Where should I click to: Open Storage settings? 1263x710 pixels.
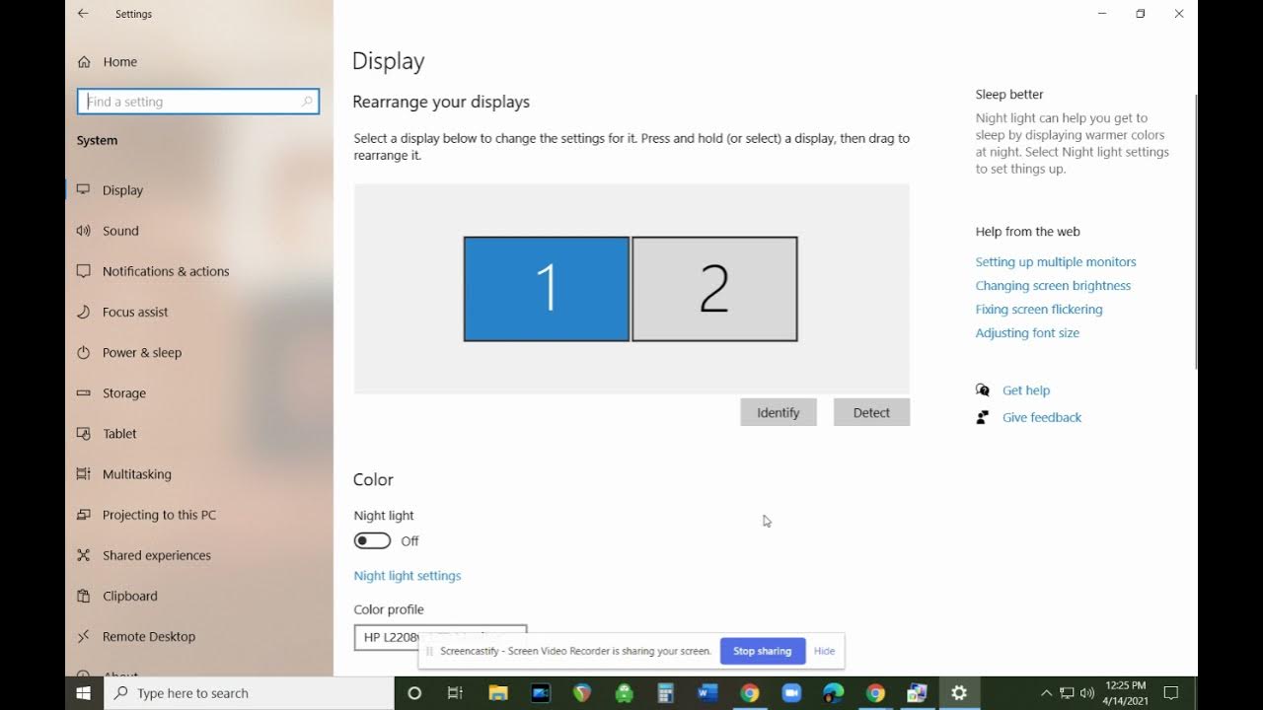(x=124, y=392)
